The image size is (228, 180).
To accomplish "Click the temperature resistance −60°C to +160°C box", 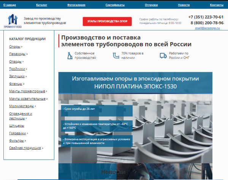I will [97, 126].
